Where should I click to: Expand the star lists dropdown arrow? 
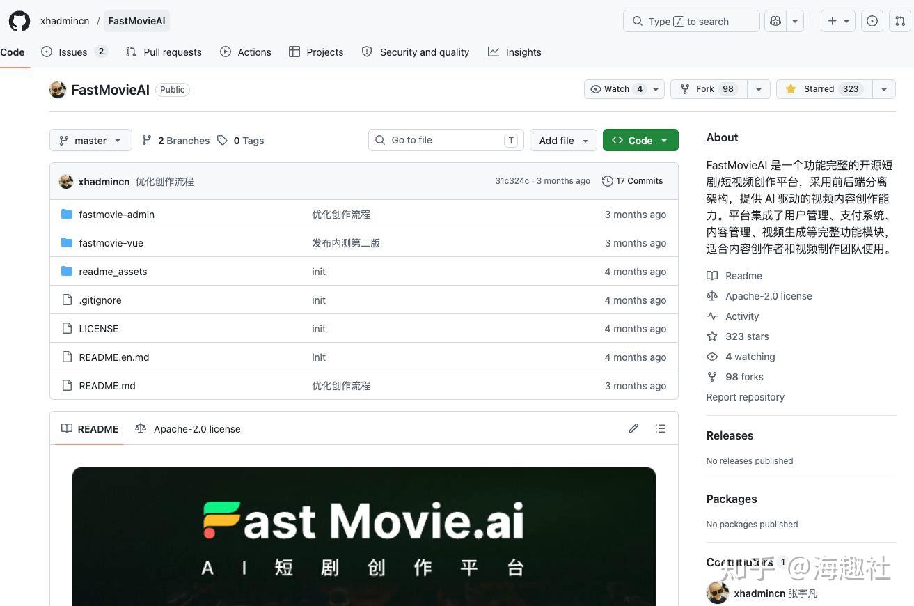pos(884,89)
